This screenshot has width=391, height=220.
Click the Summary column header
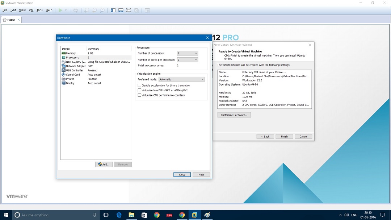point(109,49)
